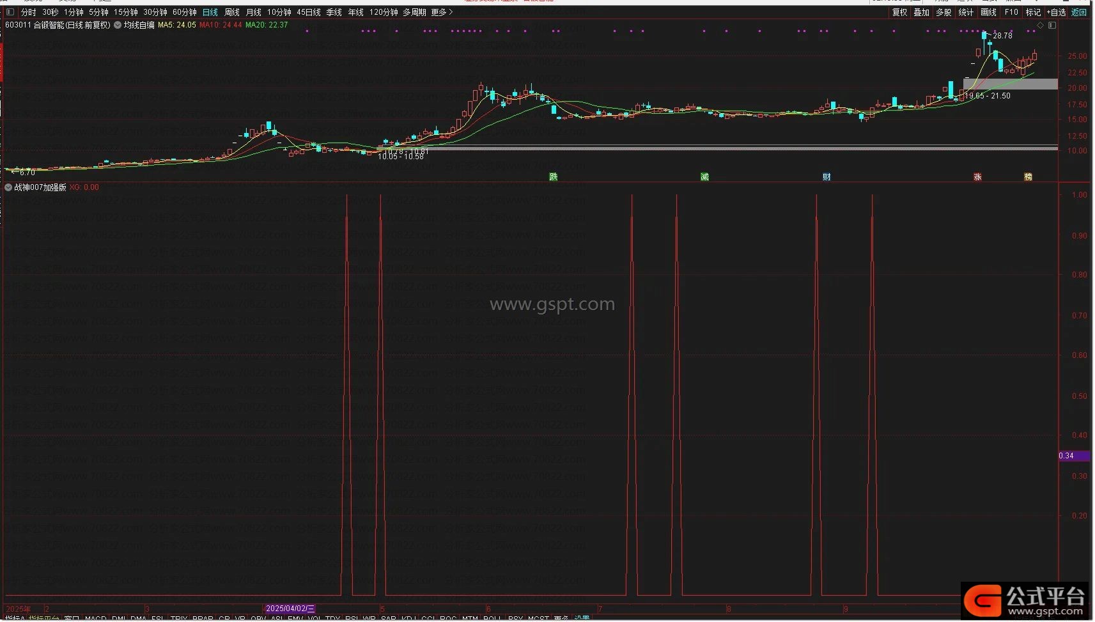This screenshot has height=622, width=1095.
Task: Click the 0.34 purple value marker on axis
Action: pos(1066,456)
